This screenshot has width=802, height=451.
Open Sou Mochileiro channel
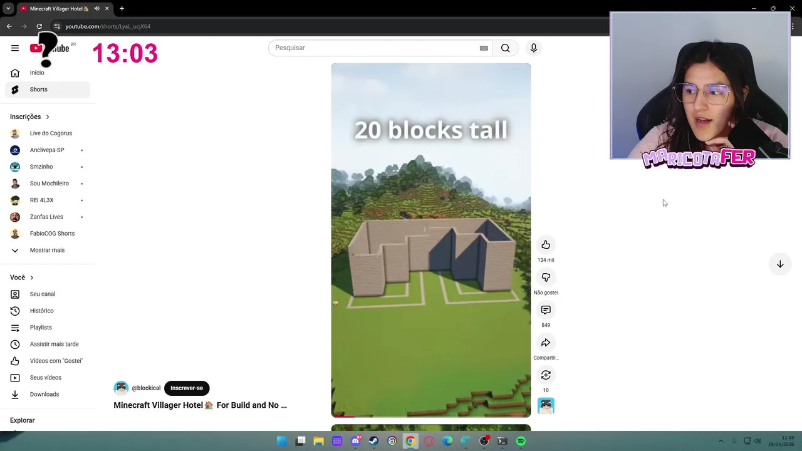[48, 184]
